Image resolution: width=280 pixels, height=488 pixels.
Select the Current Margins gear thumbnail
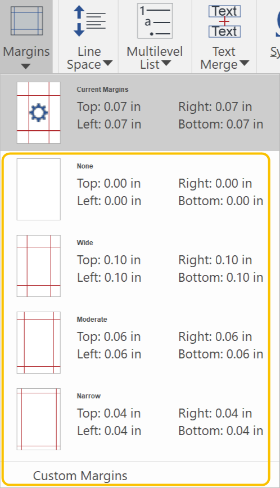coord(38,113)
